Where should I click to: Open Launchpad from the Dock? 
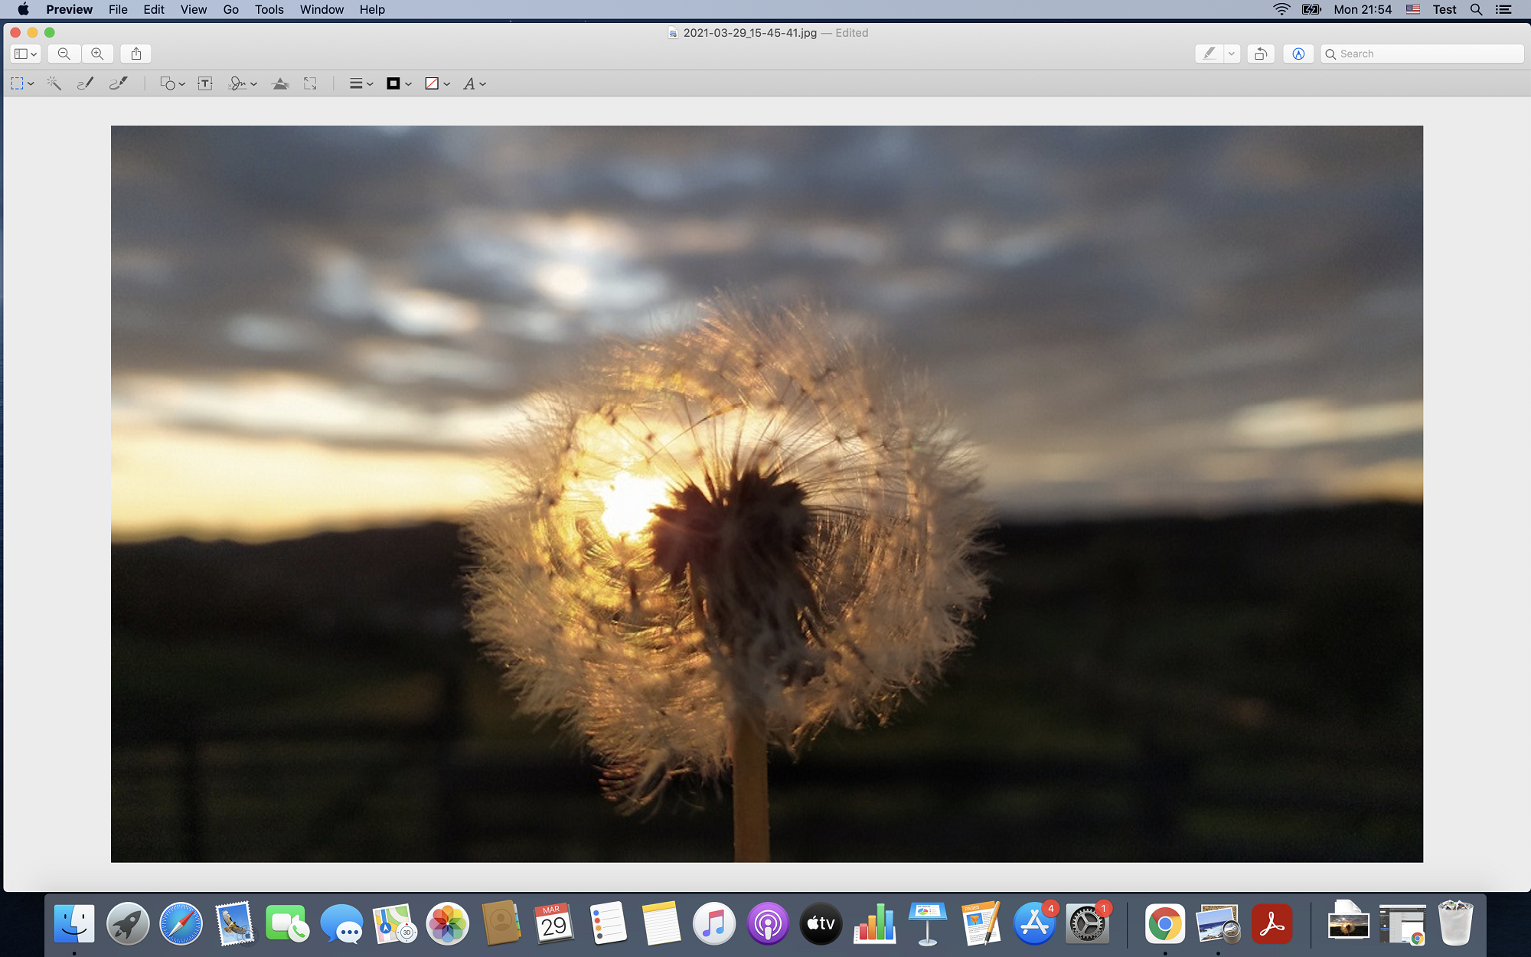coord(128,923)
